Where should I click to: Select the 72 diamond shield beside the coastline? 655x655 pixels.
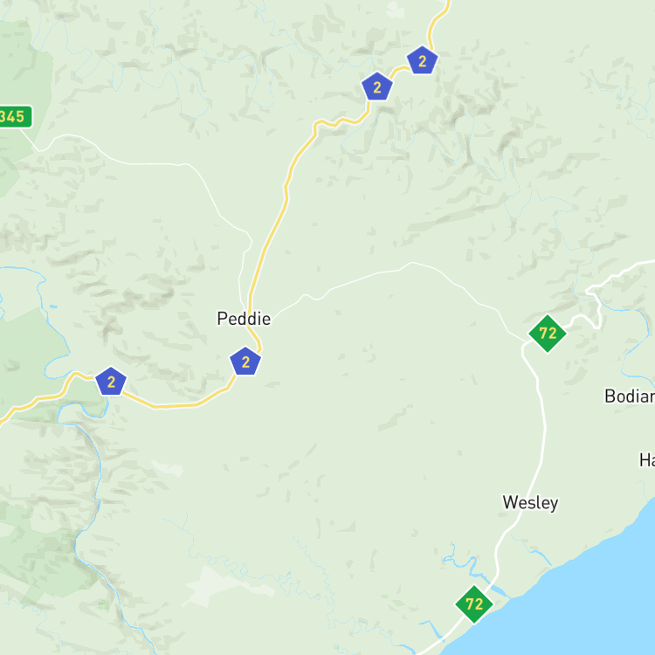pos(474,604)
